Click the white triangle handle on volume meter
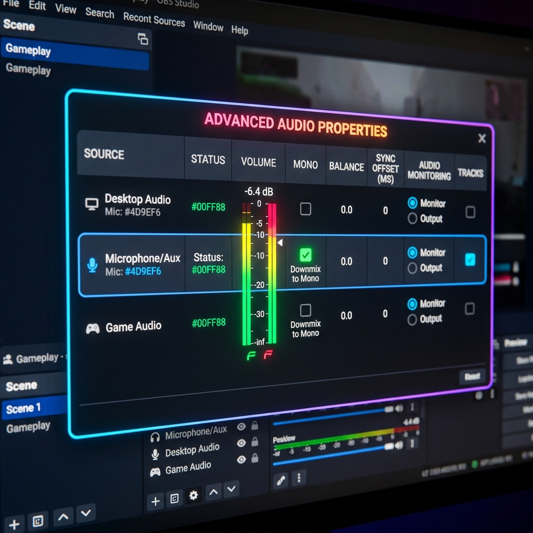Viewport: 533px width, 533px height. tap(280, 243)
